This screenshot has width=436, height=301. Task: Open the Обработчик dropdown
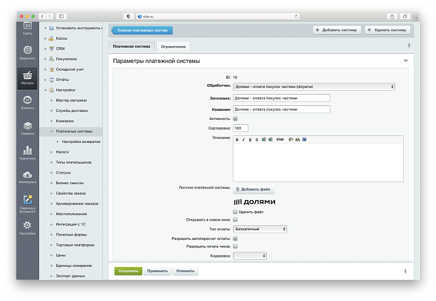[314, 87]
